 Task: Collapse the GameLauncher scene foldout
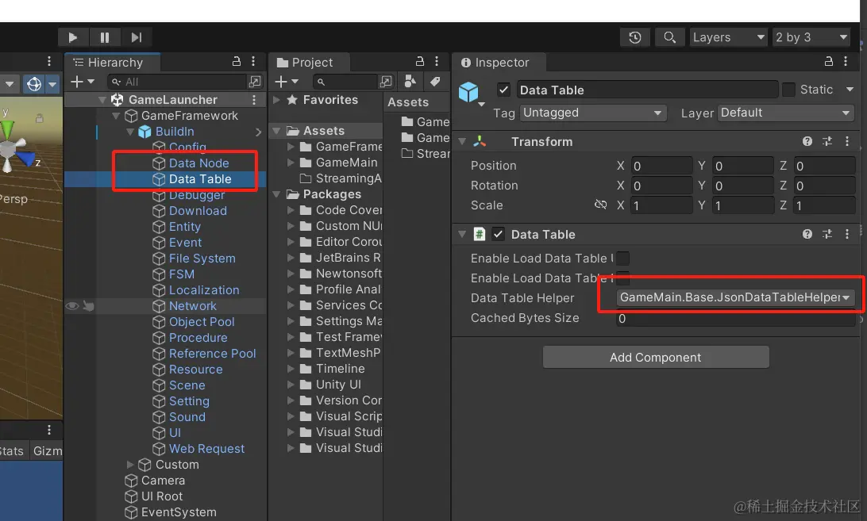[102, 100]
